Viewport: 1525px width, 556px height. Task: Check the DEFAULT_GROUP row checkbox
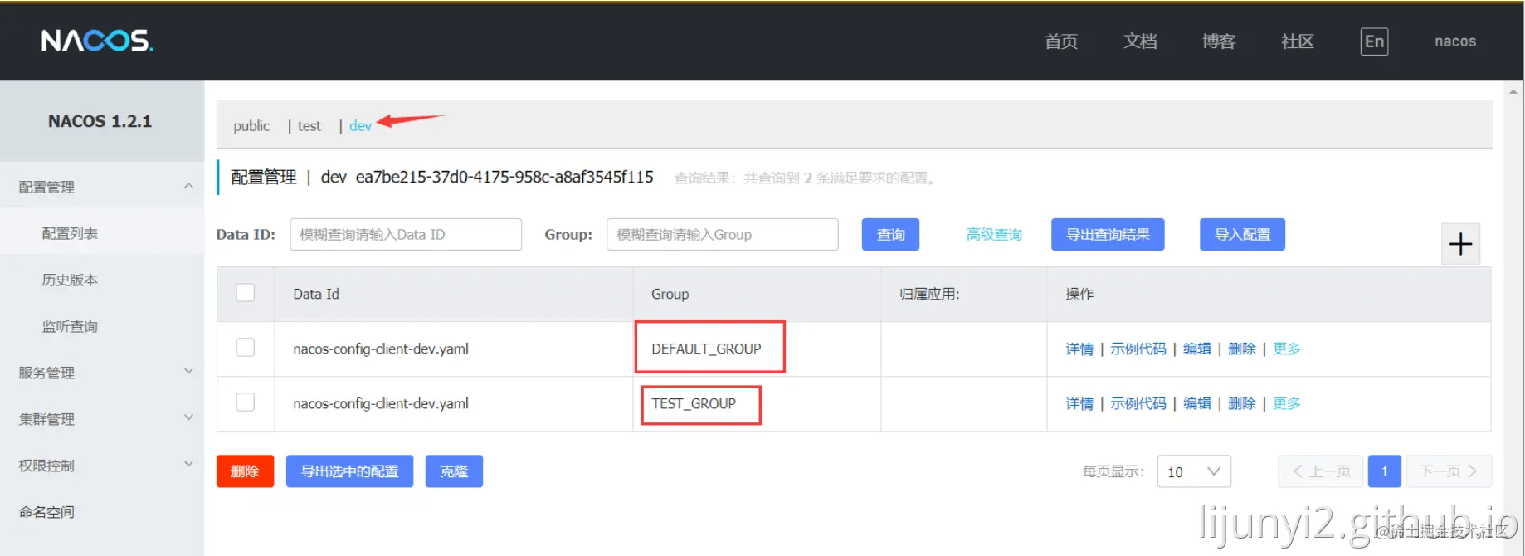click(x=246, y=348)
